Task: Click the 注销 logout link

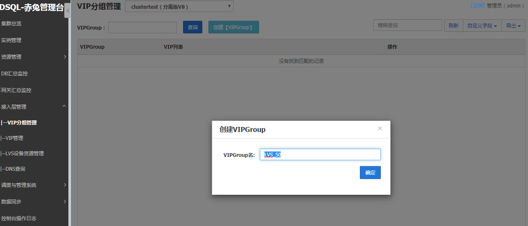Action: click(x=478, y=6)
